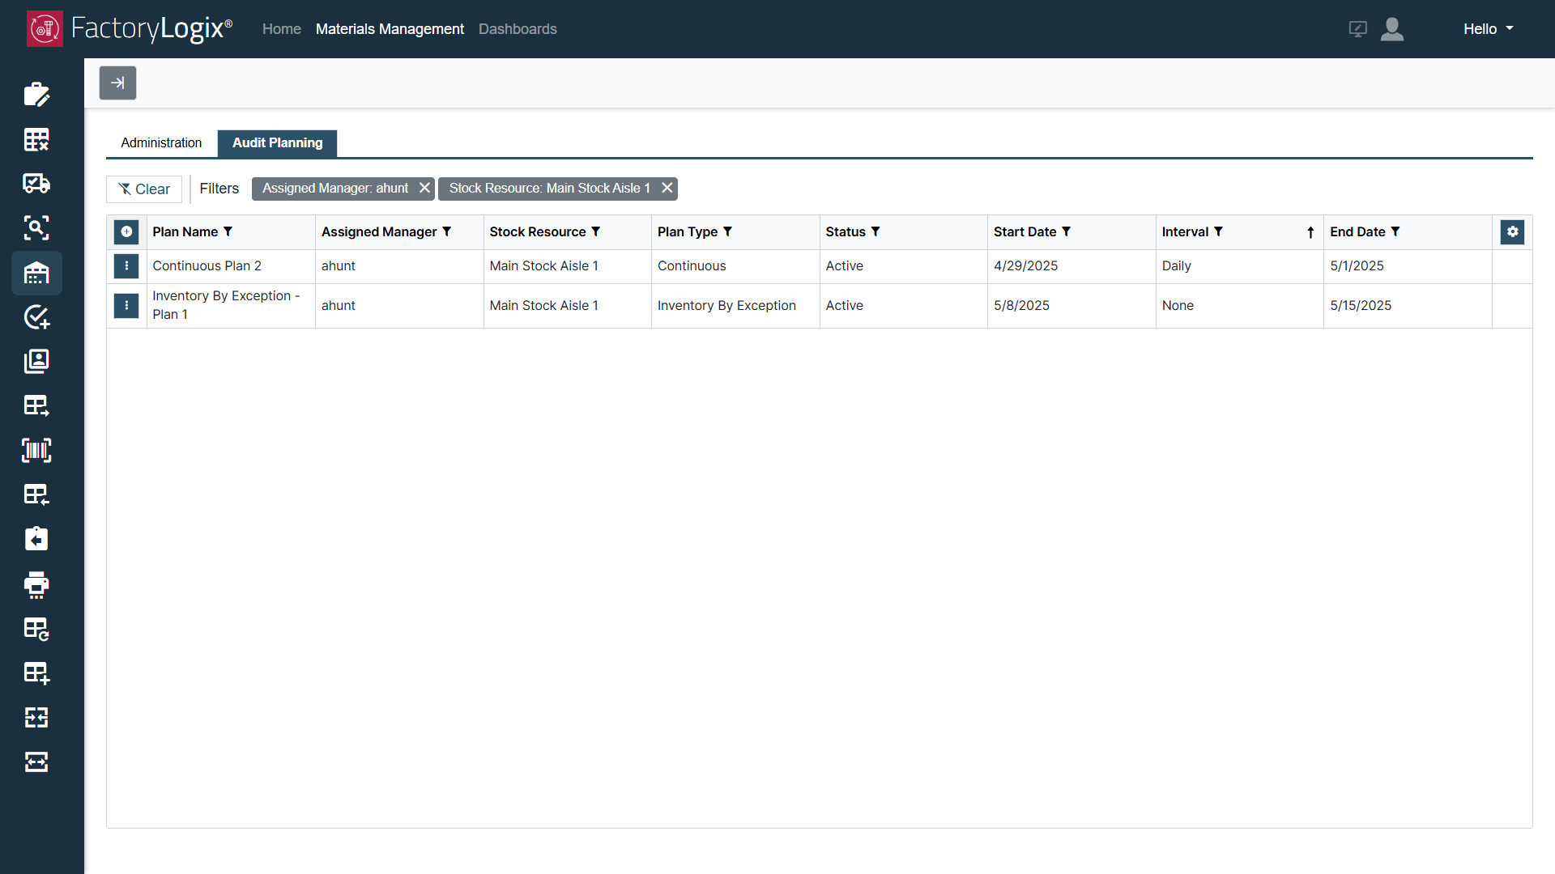Select the delivery truck icon in the sidebar
Viewport: 1555px width, 874px height.
click(36, 184)
